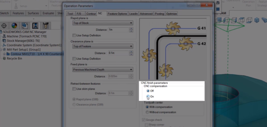This screenshot has width=267, height=127.
Task: Open the Rapid plane Top of Stock dropdown
Action: pos(103,23)
